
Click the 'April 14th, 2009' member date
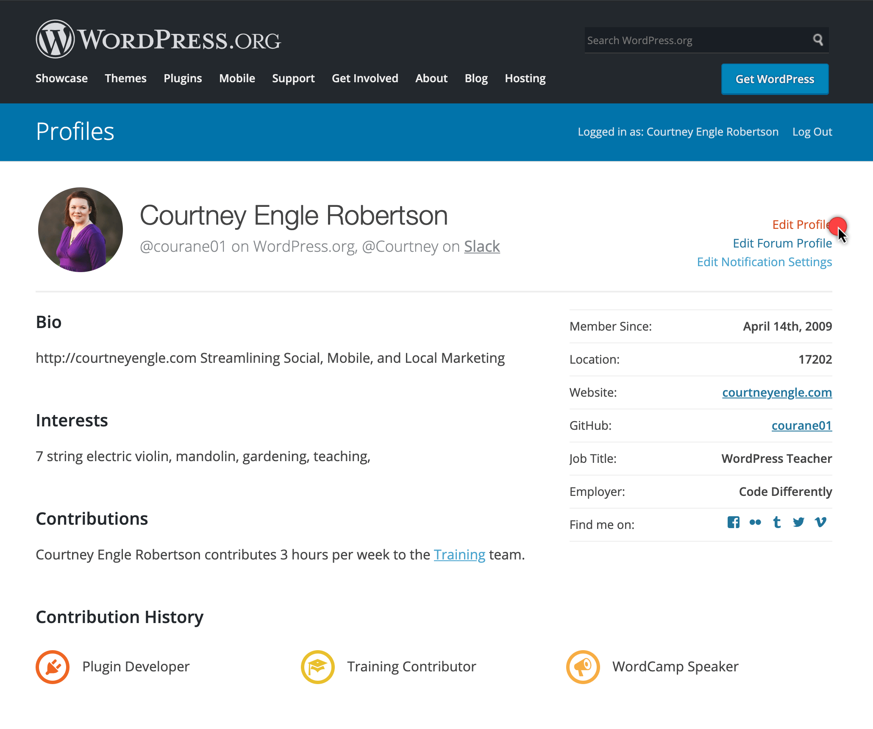tap(787, 326)
